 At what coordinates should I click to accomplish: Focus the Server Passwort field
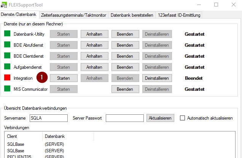point(124,118)
